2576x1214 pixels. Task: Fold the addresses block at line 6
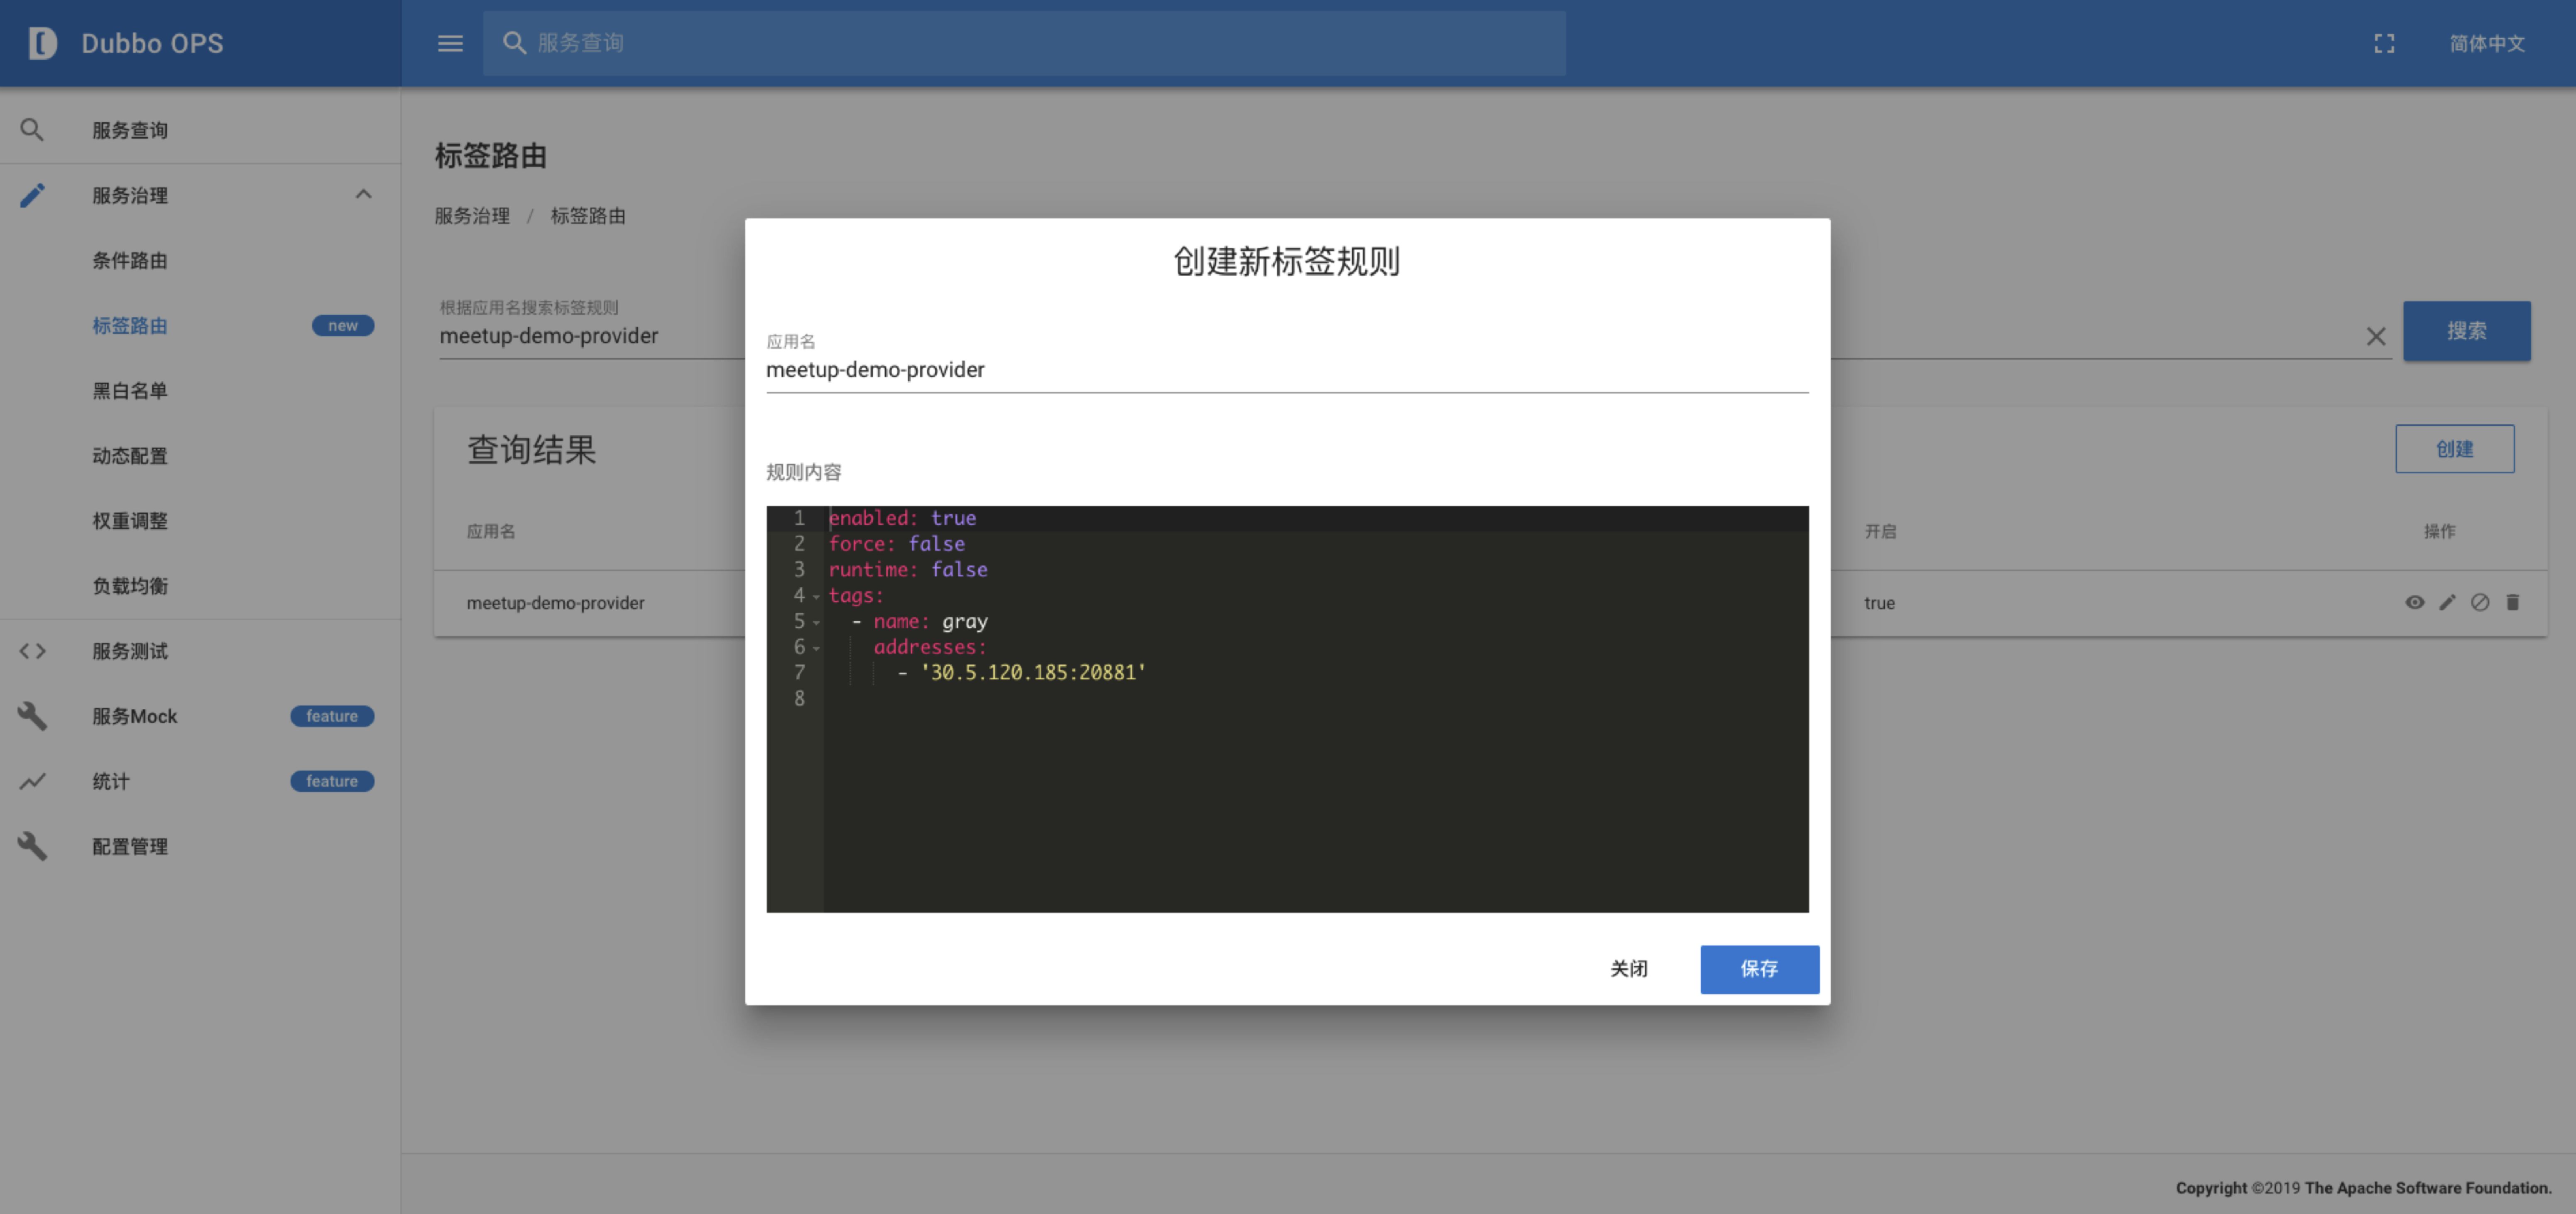(816, 649)
